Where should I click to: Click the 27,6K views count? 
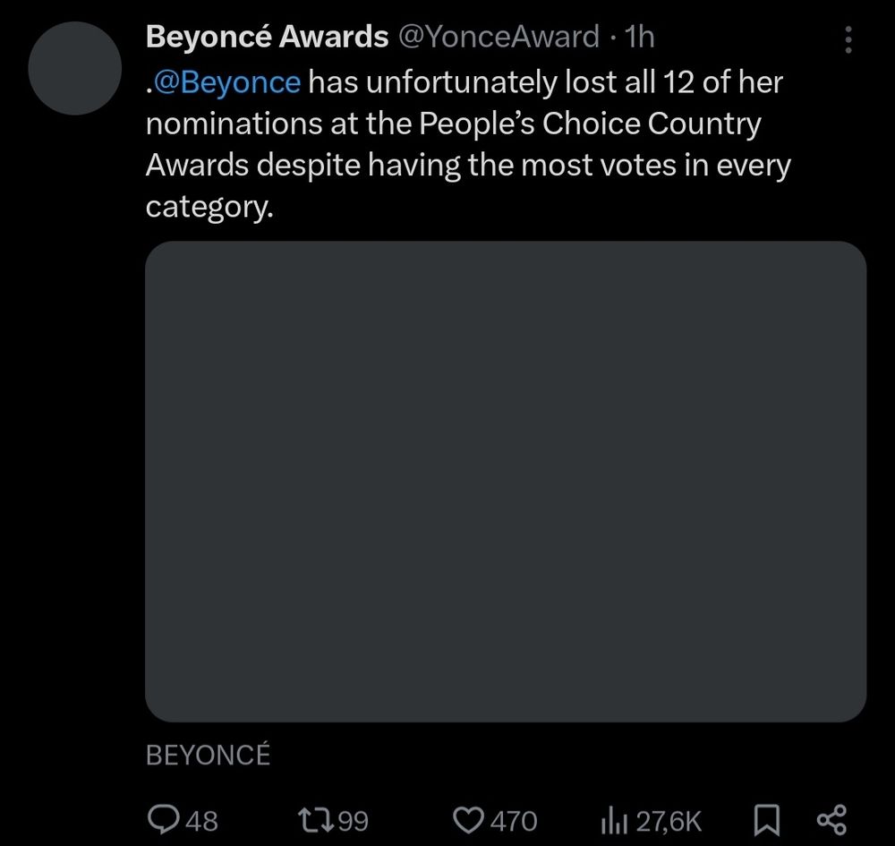[x=668, y=820]
